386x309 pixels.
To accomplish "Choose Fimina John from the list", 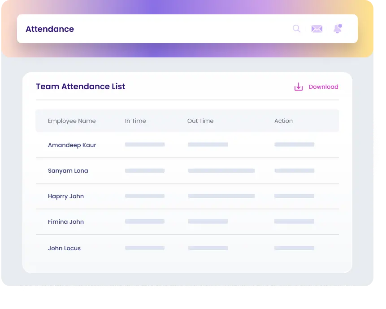I will (x=66, y=222).
